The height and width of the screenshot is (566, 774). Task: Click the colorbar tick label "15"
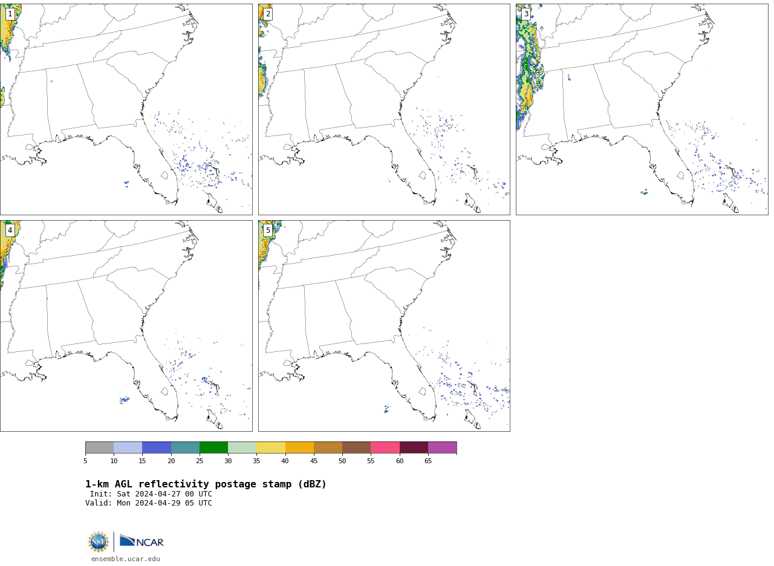click(x=142, y=461)
